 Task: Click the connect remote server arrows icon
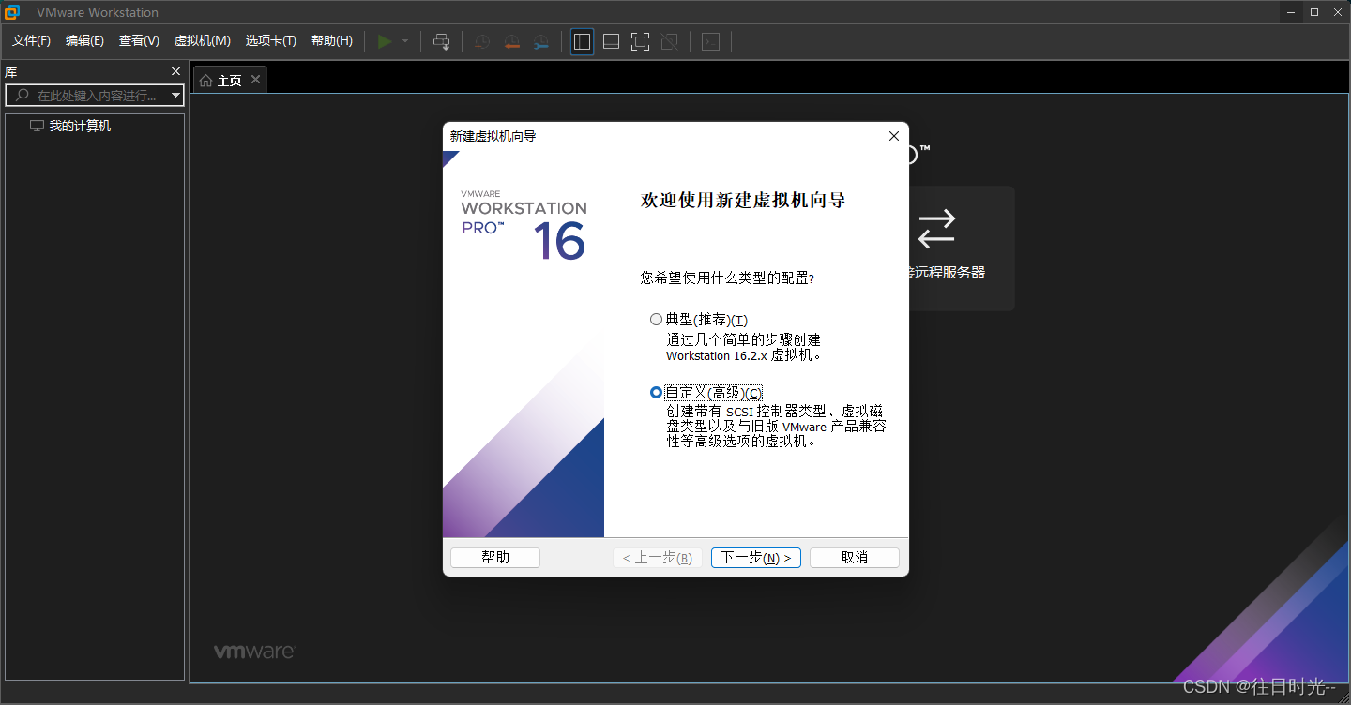935,228
